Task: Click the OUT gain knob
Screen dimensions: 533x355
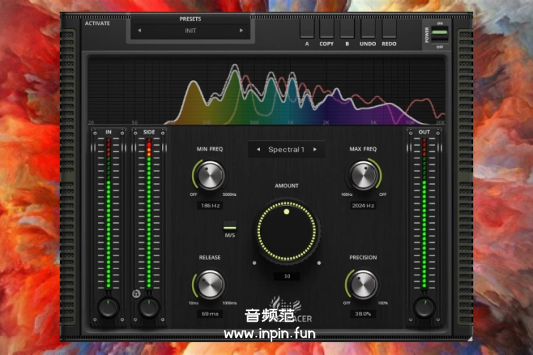Action: [424, 307]
